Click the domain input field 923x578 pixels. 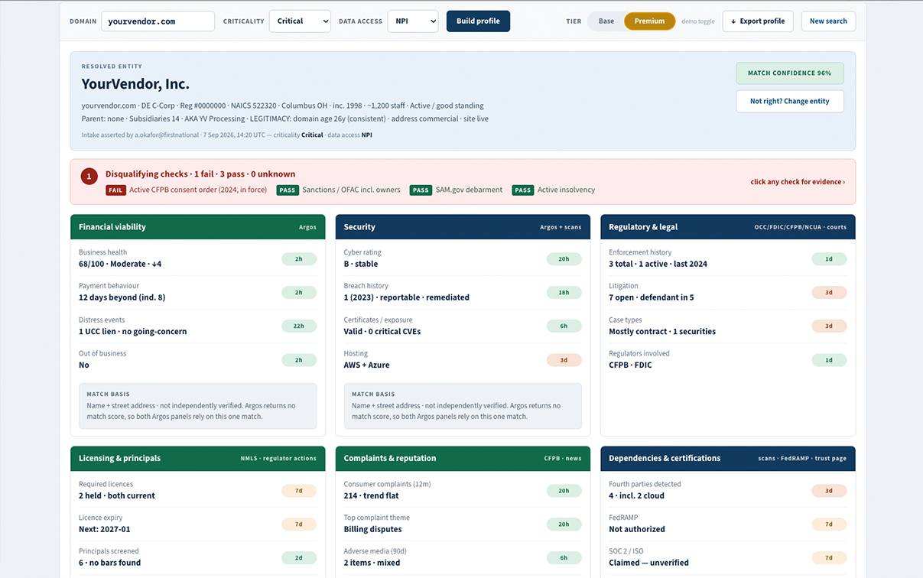pyautogui.click(x=158, y=21)
